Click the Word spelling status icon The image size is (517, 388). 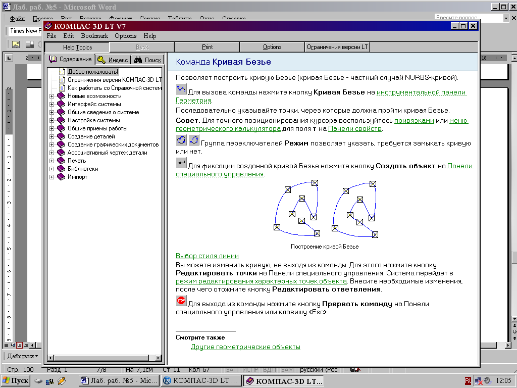coord(355,370)
